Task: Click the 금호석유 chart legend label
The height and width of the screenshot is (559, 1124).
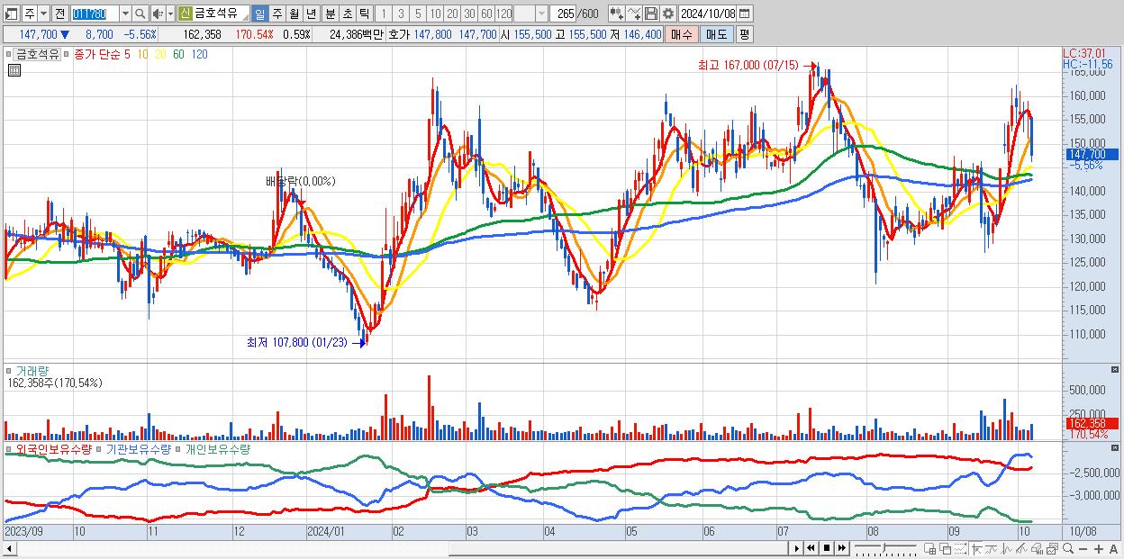Action: 37,54
